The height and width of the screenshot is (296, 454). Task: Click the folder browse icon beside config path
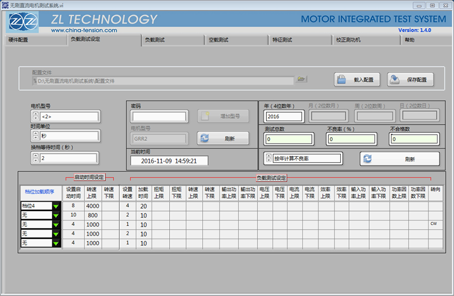coord(301,79)
